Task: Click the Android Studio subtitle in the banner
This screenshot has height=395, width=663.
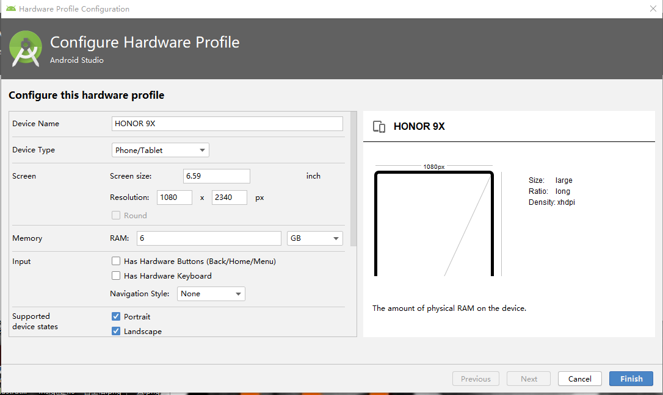Action: tap(76, 60)
